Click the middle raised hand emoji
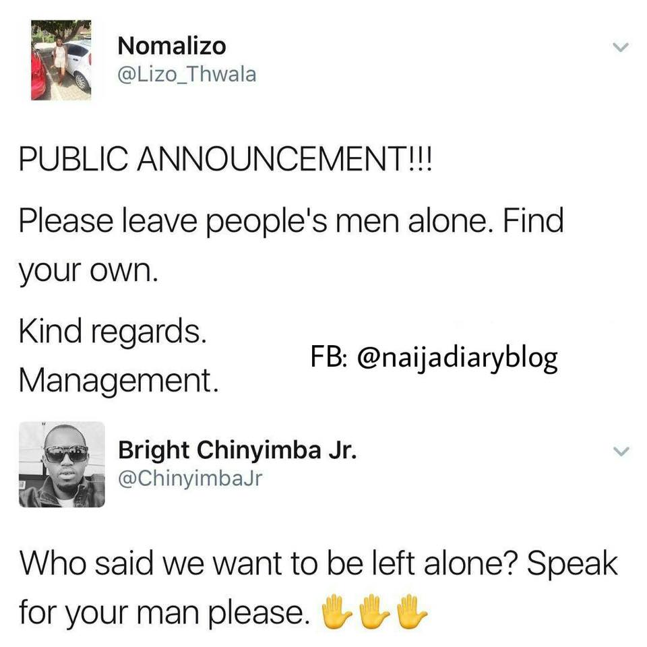 click(374, 611)
